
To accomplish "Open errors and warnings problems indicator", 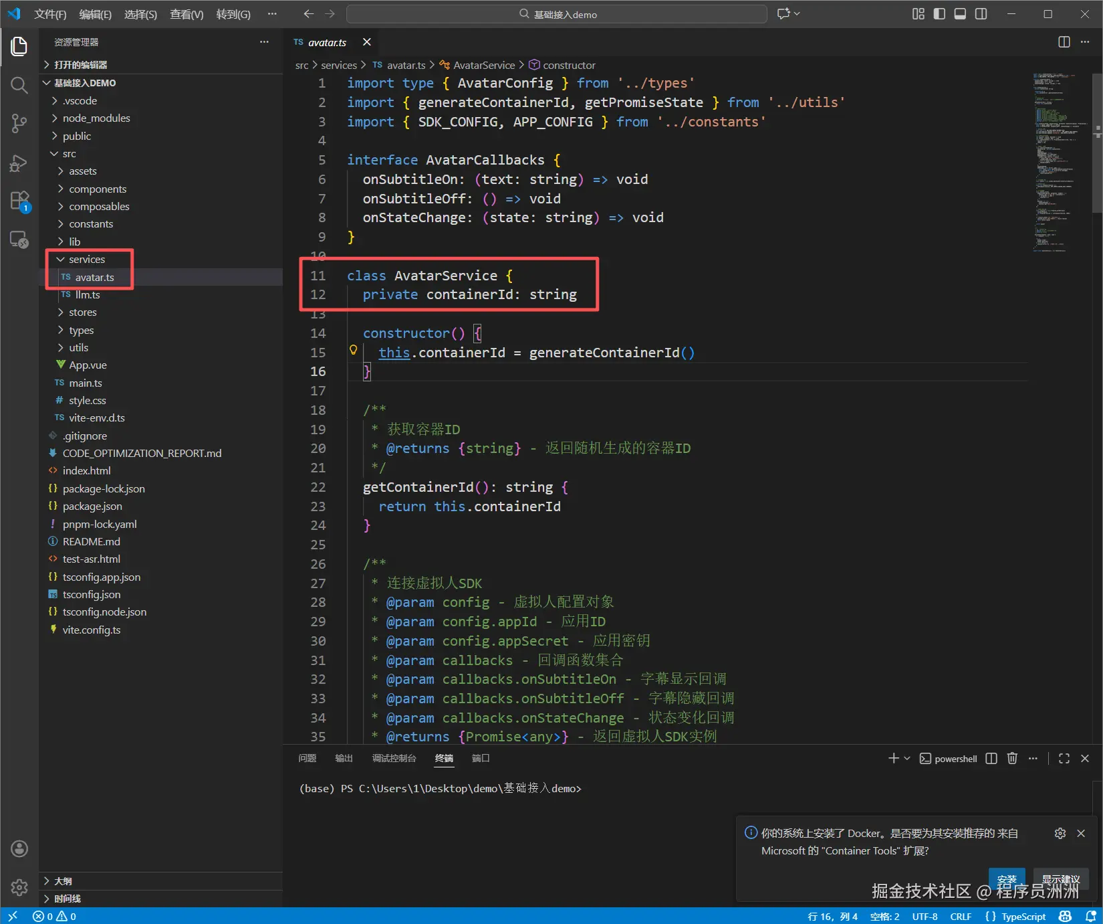I will pos(54,916).
